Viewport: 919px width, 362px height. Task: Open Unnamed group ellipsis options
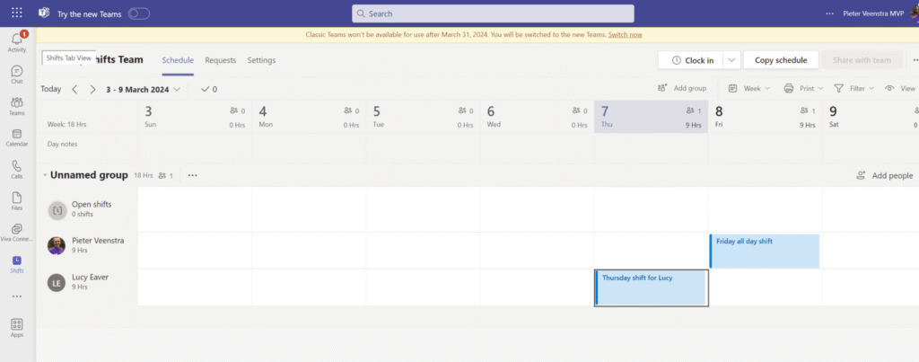coord(193,175)
